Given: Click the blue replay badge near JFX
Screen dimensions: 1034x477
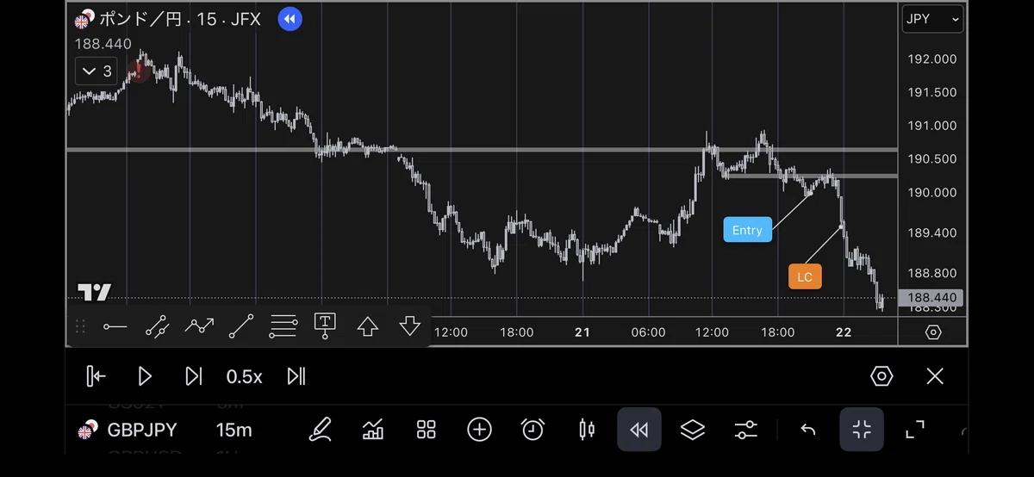Looking at the screenshot, I should pyautogui.click(x=290, y=19).
